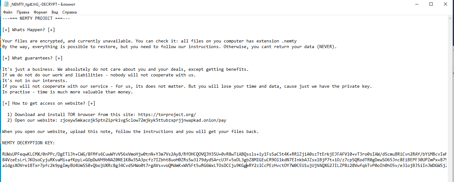The width and height of the screenshot is (454, 182).
Task: Open the Вид menu
Action: (x=55, y=12)
